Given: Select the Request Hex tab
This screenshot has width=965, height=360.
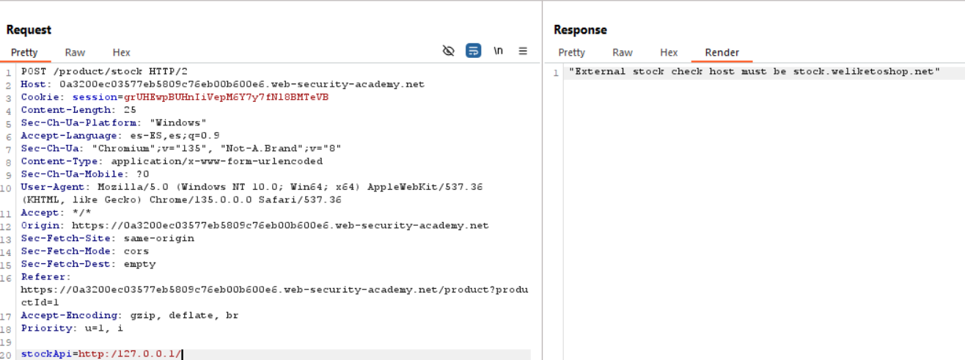Looking at the screenshot, I should pyautogui.click(x=122, y=52).
